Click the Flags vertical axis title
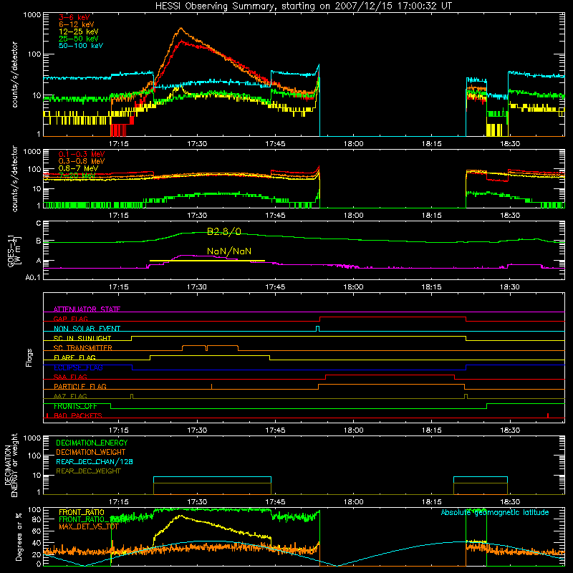 coord(29,357)
